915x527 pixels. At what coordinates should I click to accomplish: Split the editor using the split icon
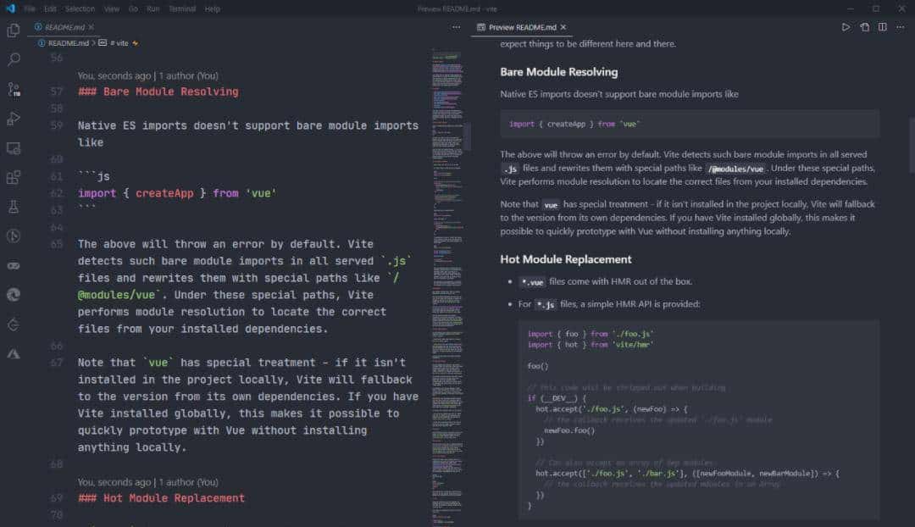click(881, 27)
